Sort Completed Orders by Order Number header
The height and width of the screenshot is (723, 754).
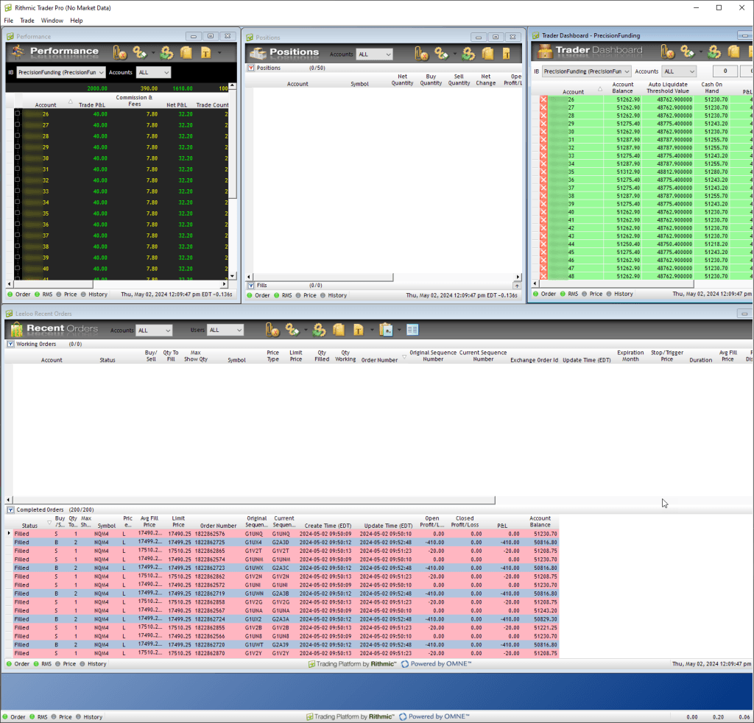click(218, 526)
